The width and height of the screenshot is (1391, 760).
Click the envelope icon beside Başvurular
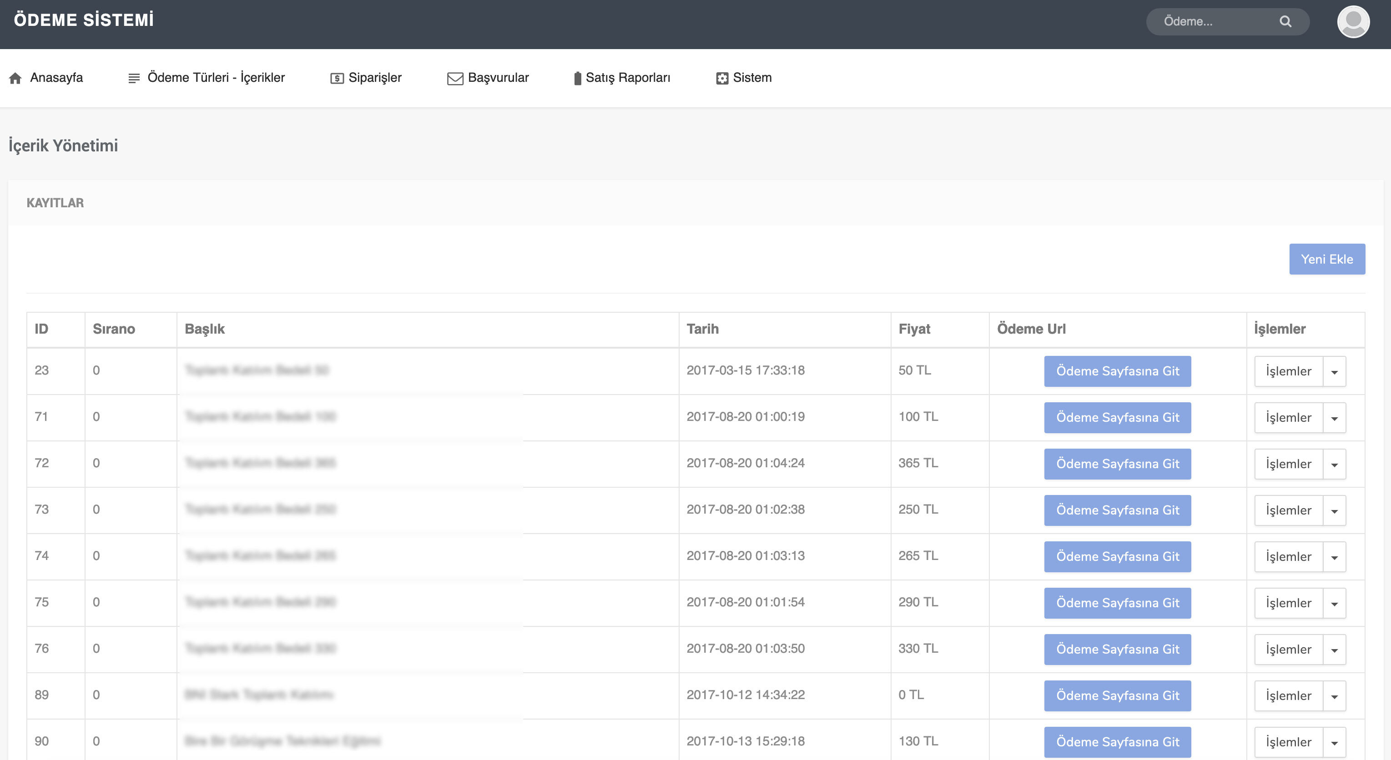(x=455, y=79)
